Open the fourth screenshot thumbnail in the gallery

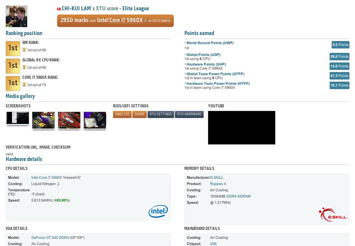tap(95, 120)
